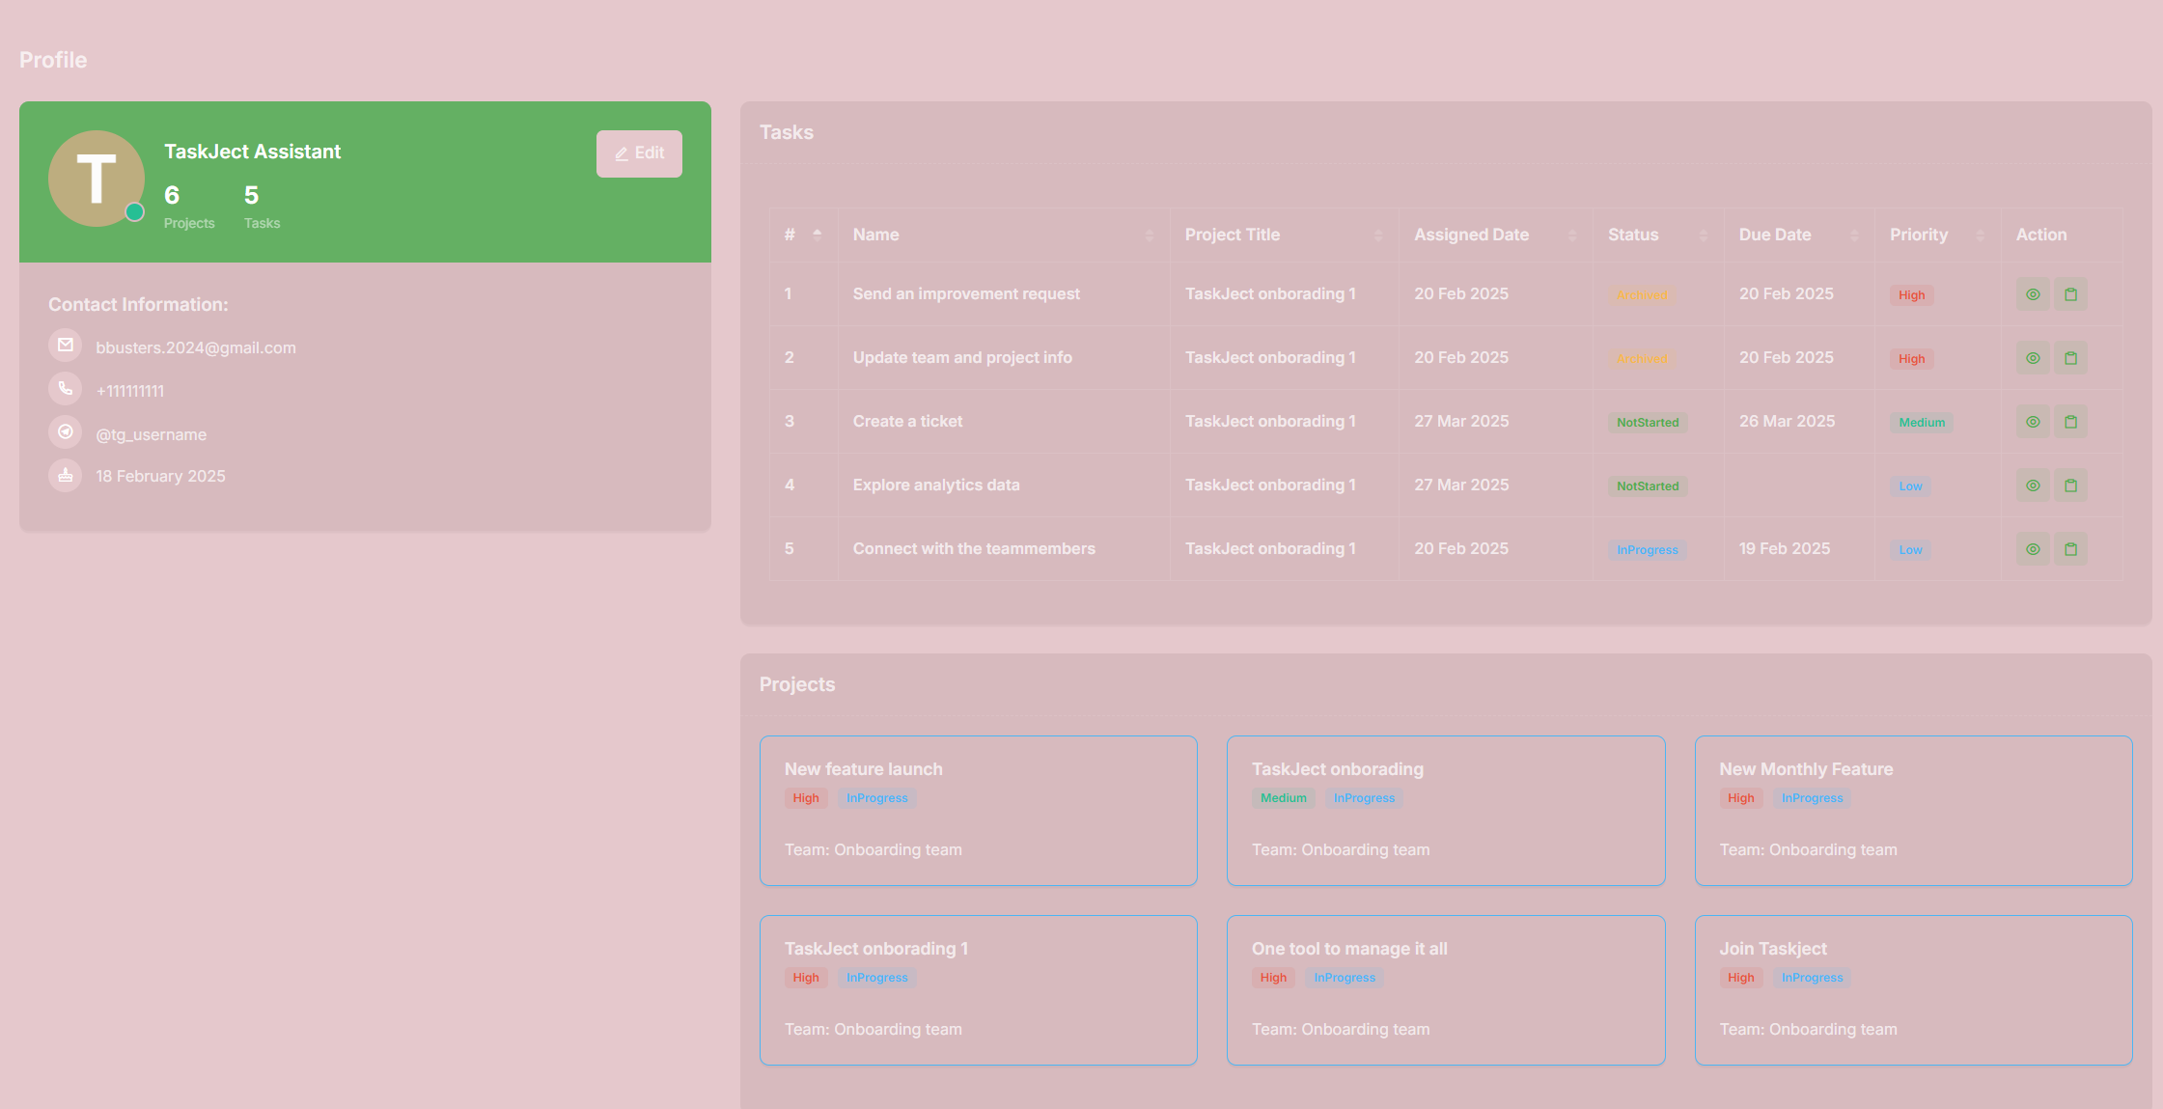Click InProgress tag on 'Join Taskject' card
Image resolution: width=2163 pixels, height=1109 pixels.
(1812, 978)
